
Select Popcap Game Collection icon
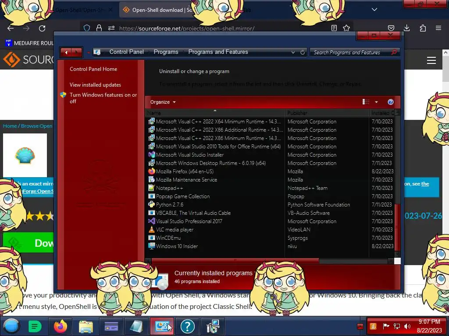tap(151, 196)
